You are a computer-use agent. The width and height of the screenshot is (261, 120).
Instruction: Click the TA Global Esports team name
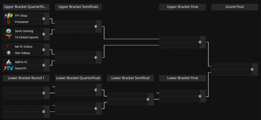[x=27, y=37]
